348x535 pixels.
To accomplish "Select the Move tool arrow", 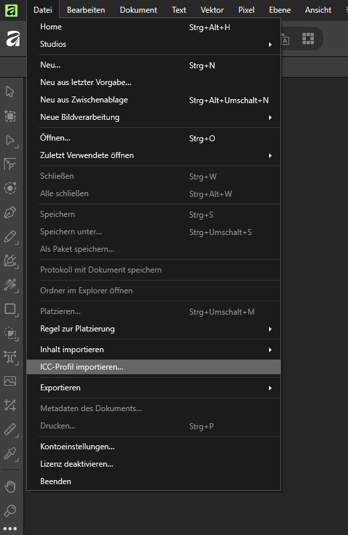I will pos(10,92).
